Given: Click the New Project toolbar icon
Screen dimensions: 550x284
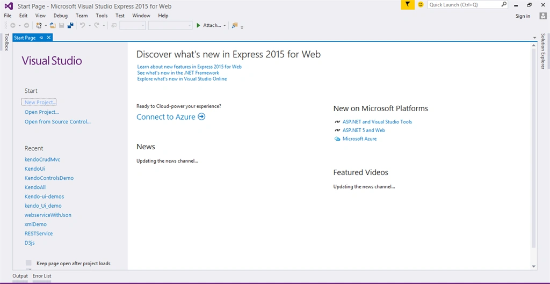Looking at the screenshot, I should (x=39, y=26).
